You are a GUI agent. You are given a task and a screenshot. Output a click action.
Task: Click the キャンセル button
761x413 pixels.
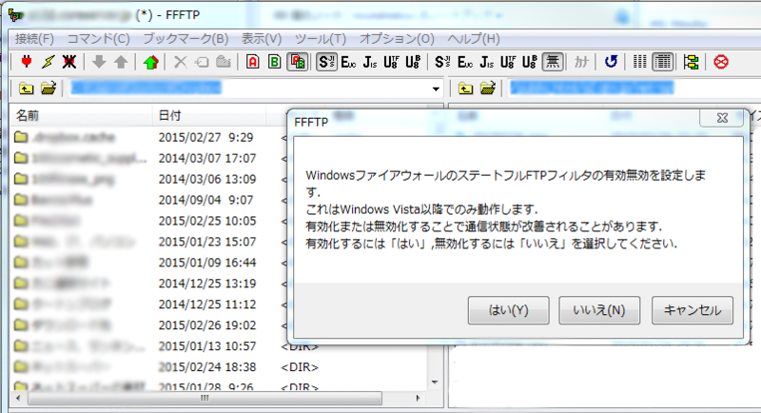[x=693, y=310]
